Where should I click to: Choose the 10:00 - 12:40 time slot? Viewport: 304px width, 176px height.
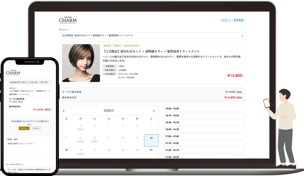(x=204, y=109)
